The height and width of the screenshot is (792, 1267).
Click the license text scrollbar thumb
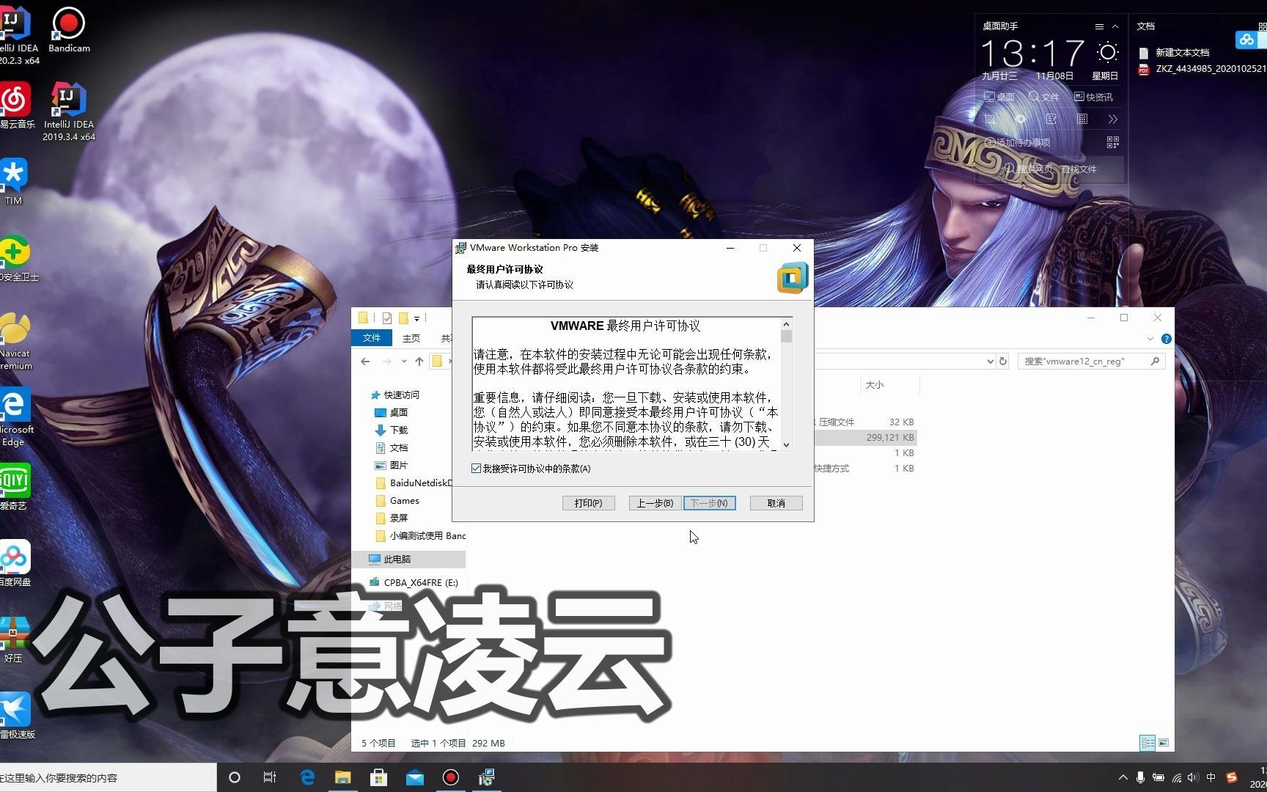click(x=786, y=336)
